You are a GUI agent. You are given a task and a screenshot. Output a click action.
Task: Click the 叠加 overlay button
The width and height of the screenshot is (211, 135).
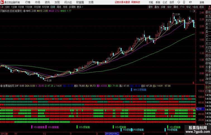pos(157,7)
